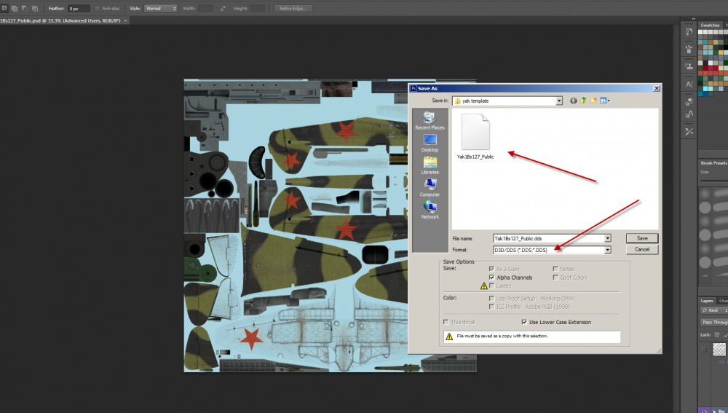
Task: Select the Yak1Bs127_Public file thumbnail
Action: [x=475, y=133]
